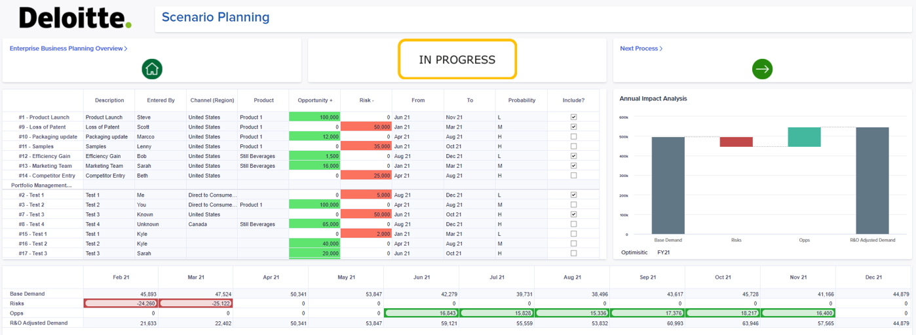Image resolution: width=916 pixels, height=335 pixels.
Task: Click the green right-arrow Next Process icon
Action: coord(762,69)
